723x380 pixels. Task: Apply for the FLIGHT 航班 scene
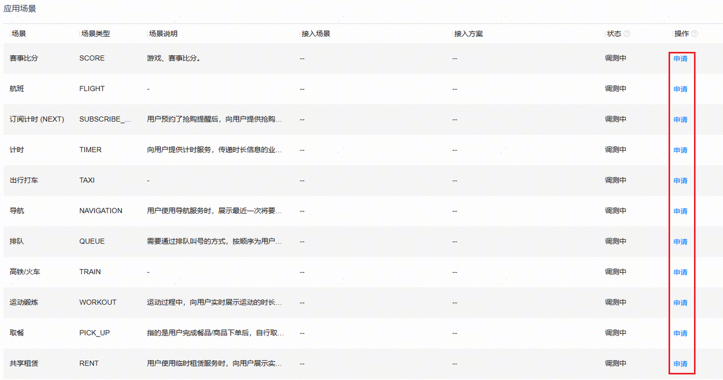click(680, 89)
